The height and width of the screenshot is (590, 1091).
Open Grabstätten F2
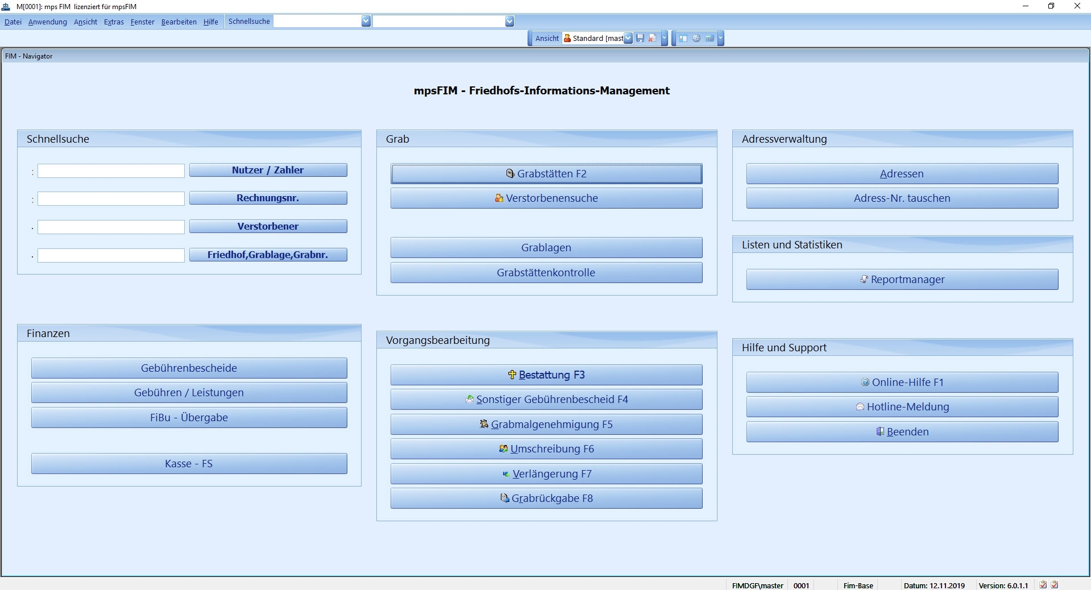coord(546,173)
